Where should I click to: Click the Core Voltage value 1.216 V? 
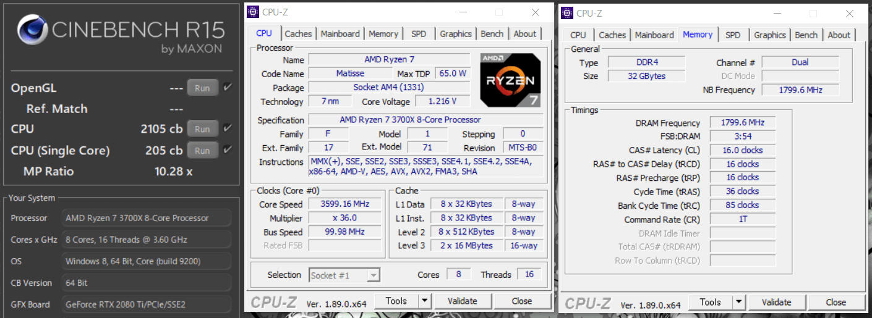pyautogui.click(x=442, y=101)
